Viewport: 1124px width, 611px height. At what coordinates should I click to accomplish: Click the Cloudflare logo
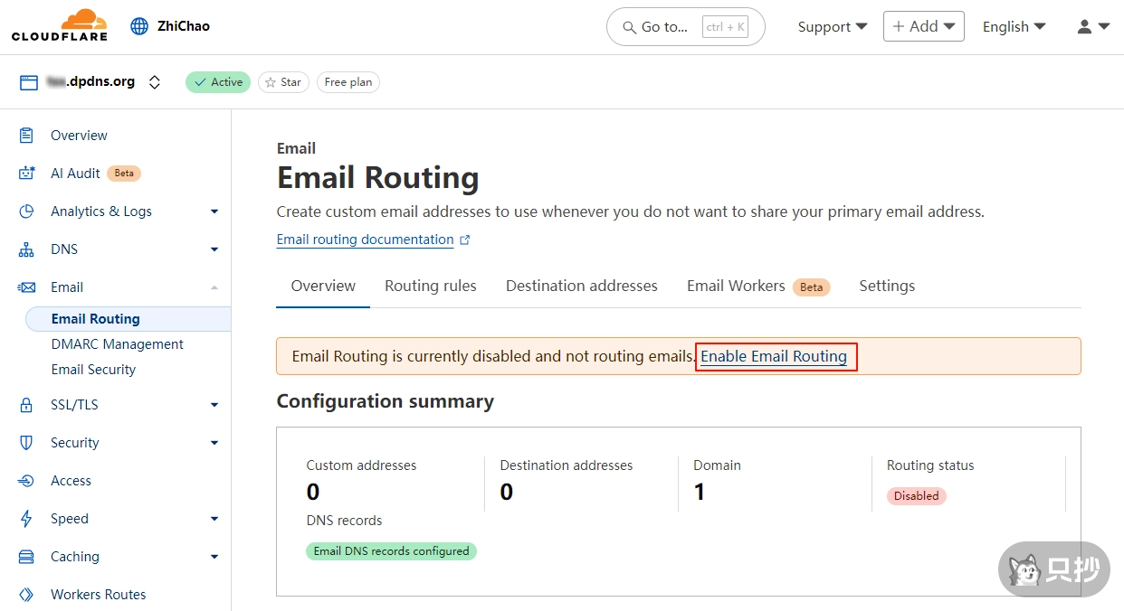[x=60, y=25]
